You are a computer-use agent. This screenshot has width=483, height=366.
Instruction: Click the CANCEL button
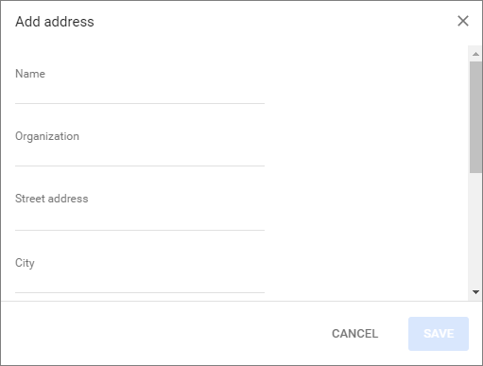coord(354,334)
